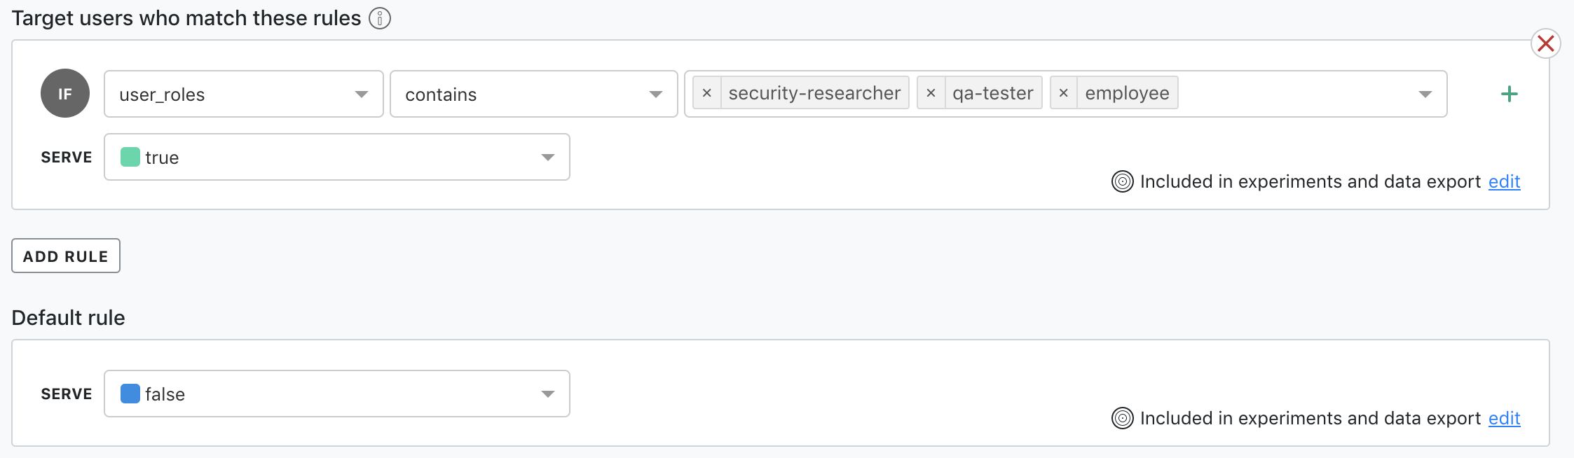Click ADD RULE
Viewport: 1574px width, 458px height.
pos(65,256)
